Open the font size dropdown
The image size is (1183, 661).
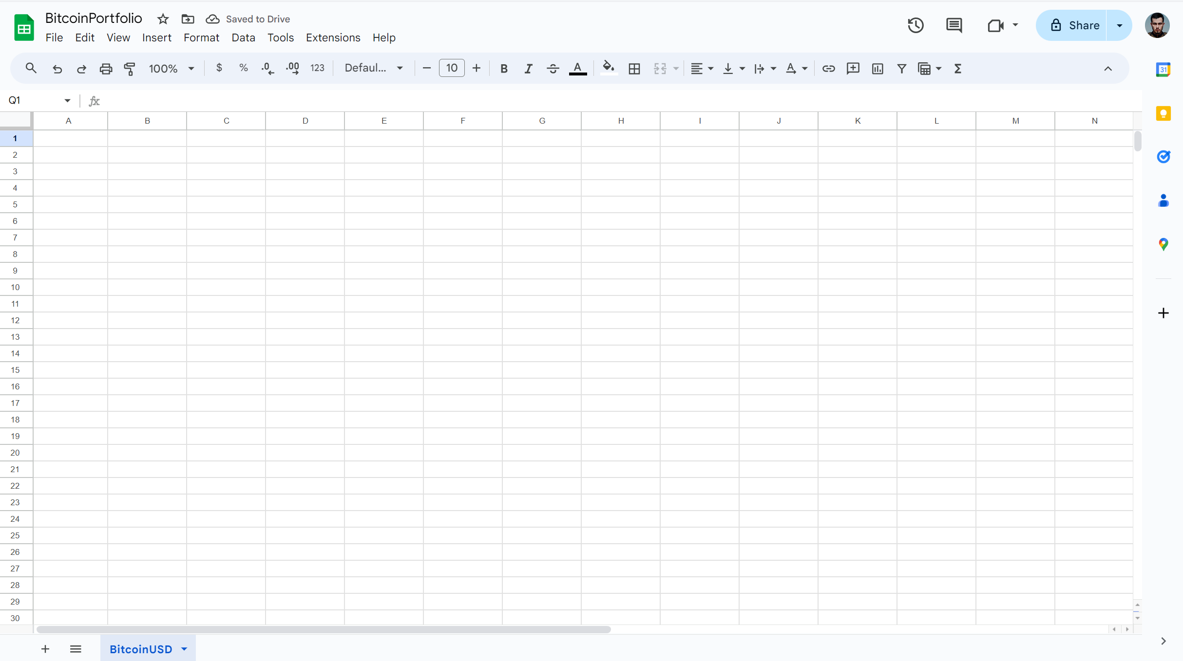point(453,68)
